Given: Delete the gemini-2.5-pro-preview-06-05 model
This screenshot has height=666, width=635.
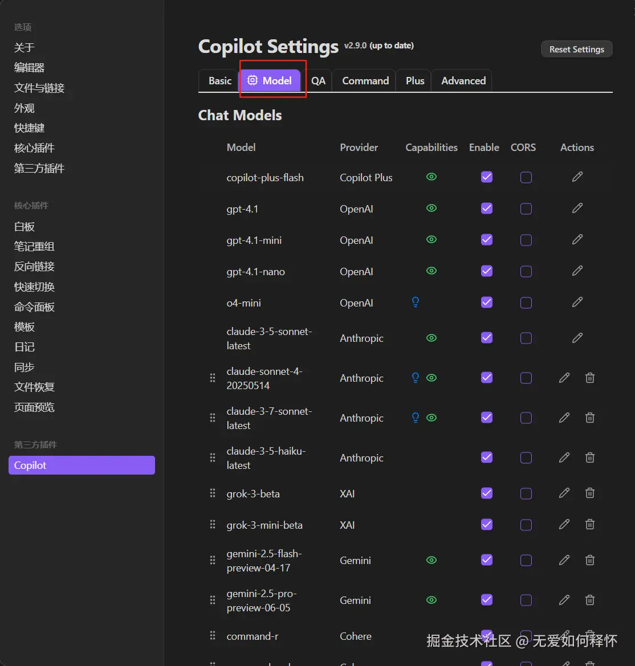Looking at the screenshot, I should coord(590,600).
